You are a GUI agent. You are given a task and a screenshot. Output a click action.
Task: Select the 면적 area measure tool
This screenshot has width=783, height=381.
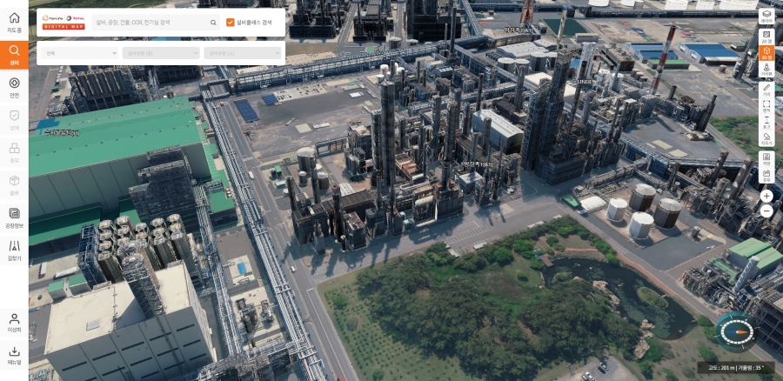coord(766,110)
